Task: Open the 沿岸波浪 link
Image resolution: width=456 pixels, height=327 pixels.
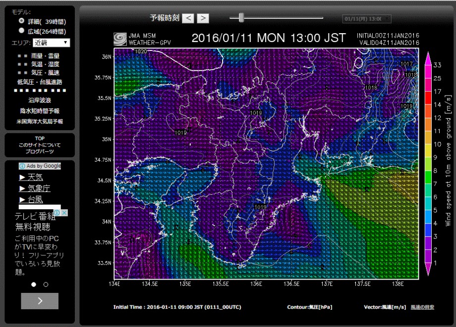Action: [40, 100]
